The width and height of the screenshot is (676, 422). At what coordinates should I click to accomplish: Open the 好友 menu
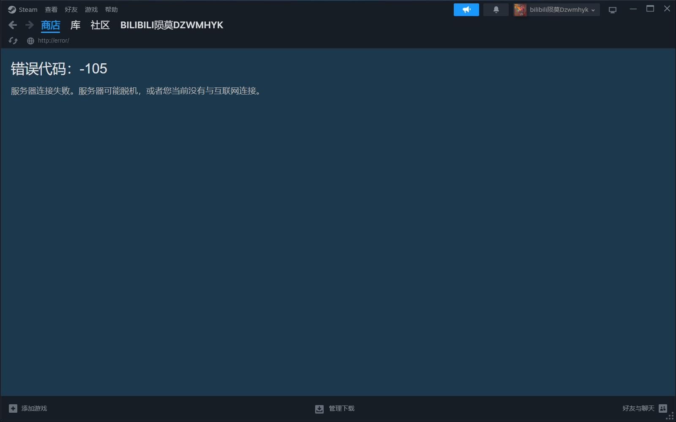coord(71,10)
